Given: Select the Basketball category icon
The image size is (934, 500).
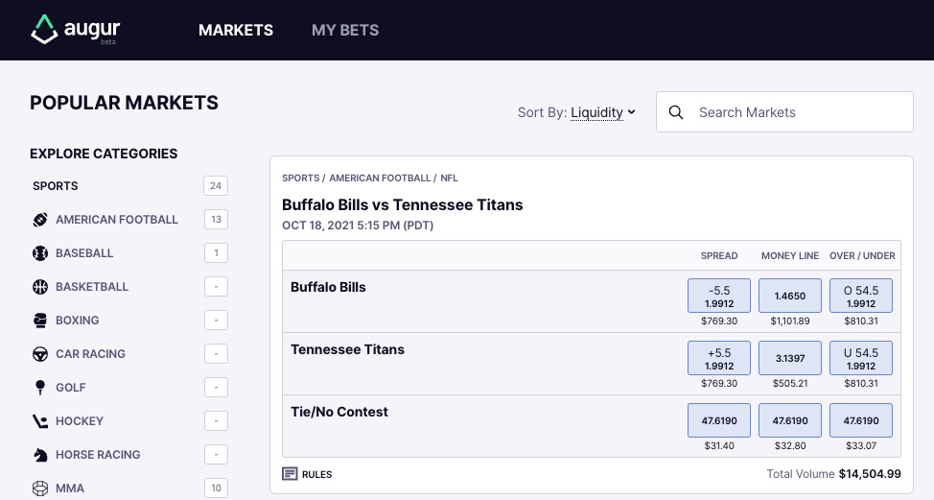Looking at the screenshot, I should coord(40,287).
